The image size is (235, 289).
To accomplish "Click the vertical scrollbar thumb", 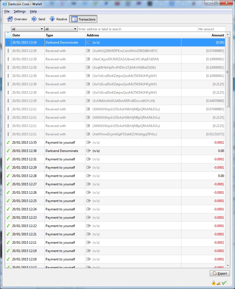I will [x=228, y=72].
